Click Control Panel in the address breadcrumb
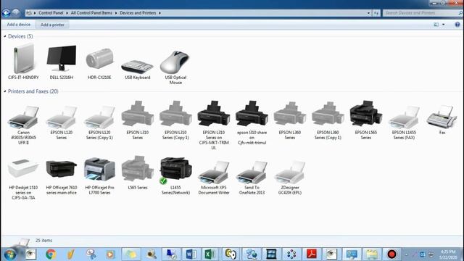This screenshot has height=261, width=464. coord(51,13)
